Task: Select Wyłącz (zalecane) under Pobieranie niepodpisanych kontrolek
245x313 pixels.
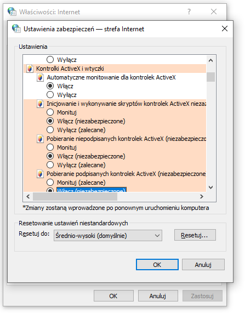Action: coord(50,165)
